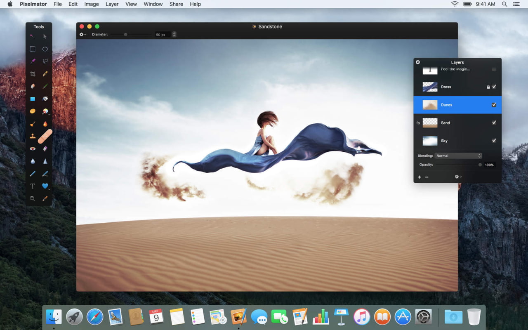The width and height of the screenshot is (528, 330).
Task: Choose the Eyedropper tool
Action: pyautogui.click(x=45, y=198)
